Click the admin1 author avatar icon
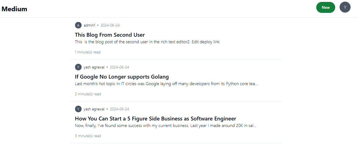 tap(78, 25)
